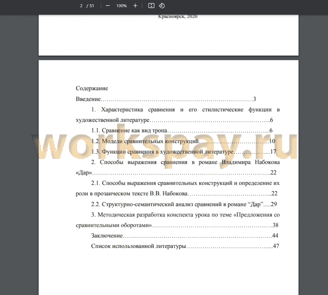328x295 pixels.
Task: Click the '«Дар»' line with page 22
Action: [176, 173]
